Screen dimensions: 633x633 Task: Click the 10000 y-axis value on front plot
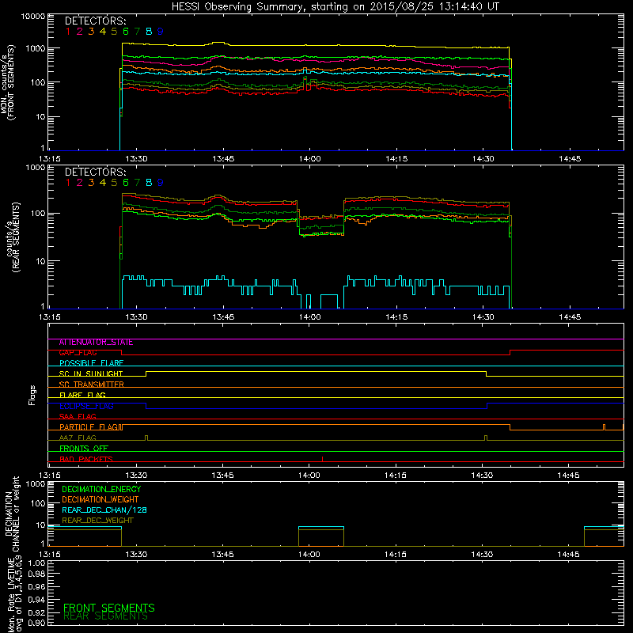pos(33,17)
